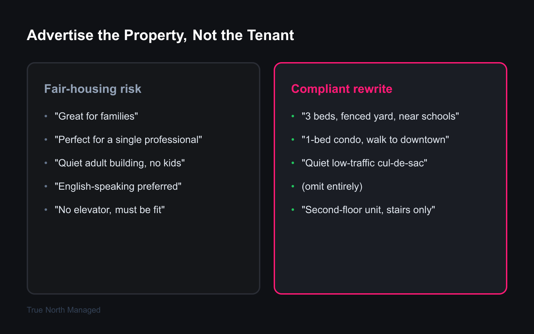Click 'Second-floor unit, stairs only' text

coord(368,210)
